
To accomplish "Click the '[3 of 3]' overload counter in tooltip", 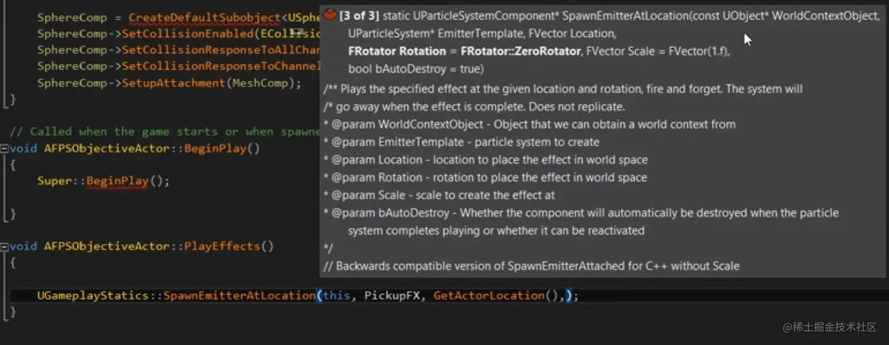I will click(359, 16).
